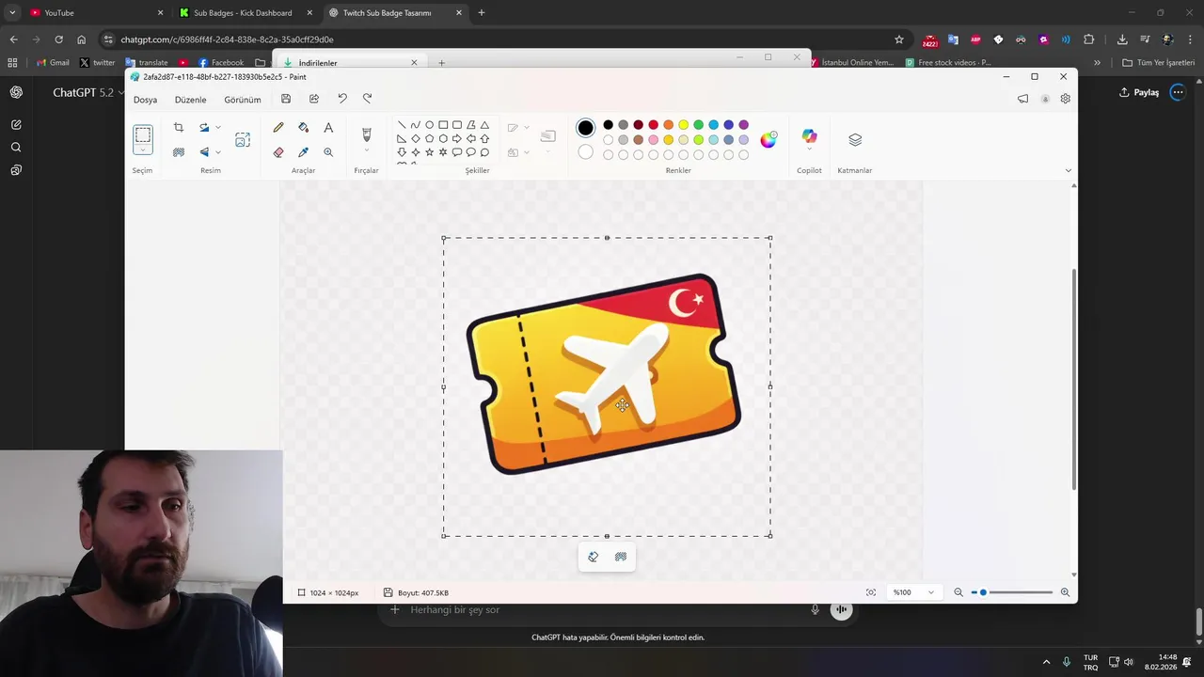Expand the brush types dropdown under Fırçalar
The height and width of the screenshot is (677, 1204).
(x=367, y=150)
